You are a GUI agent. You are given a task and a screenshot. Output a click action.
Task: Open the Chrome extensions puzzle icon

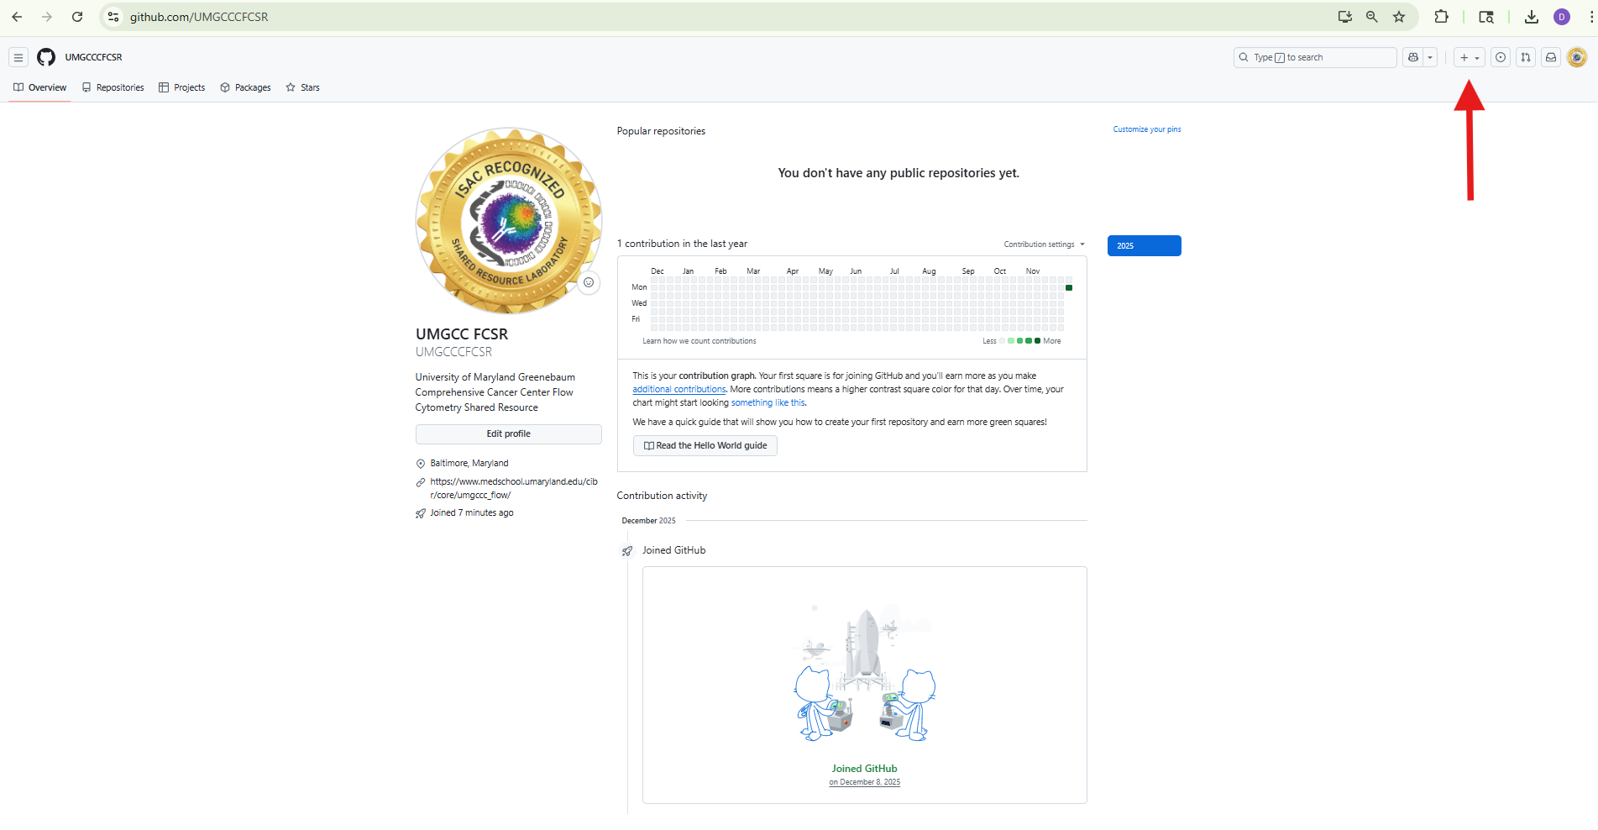coord(1442,17)
